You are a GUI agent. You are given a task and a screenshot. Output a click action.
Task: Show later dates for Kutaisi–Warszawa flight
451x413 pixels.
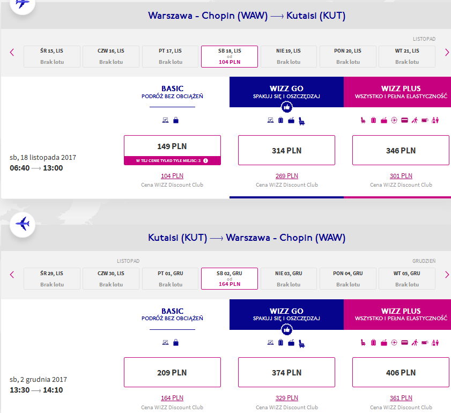(447, 275)
